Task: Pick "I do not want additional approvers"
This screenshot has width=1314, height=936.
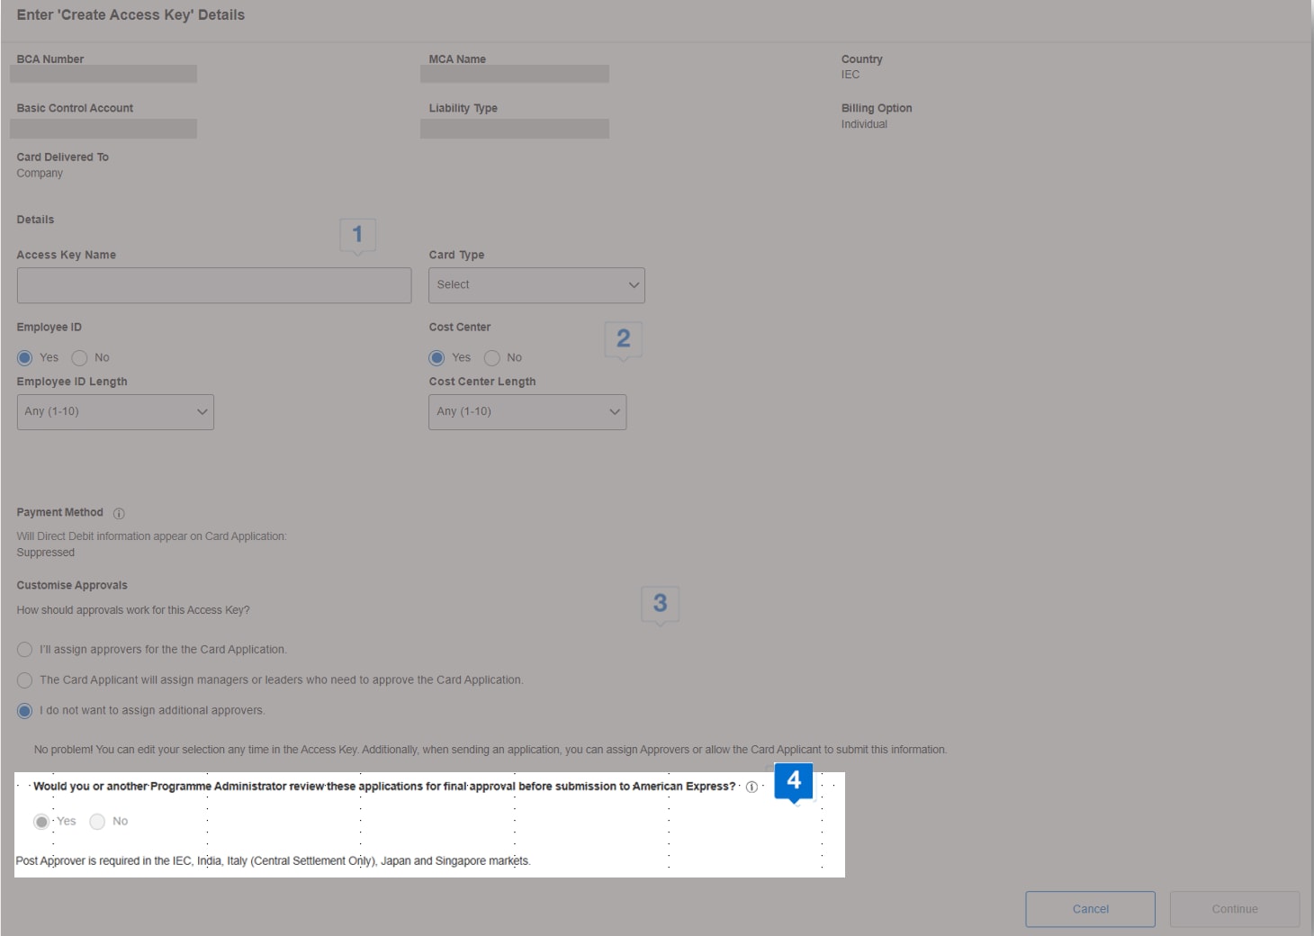Action: pos(25,711)
